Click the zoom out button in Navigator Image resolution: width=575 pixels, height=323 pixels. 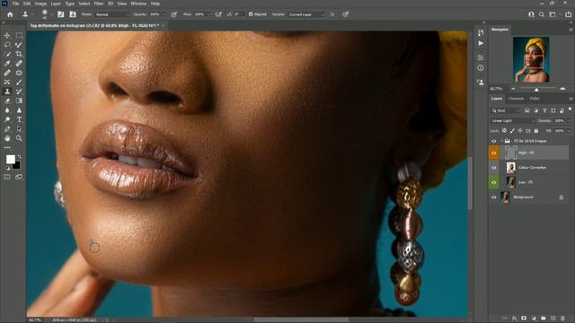513,89
